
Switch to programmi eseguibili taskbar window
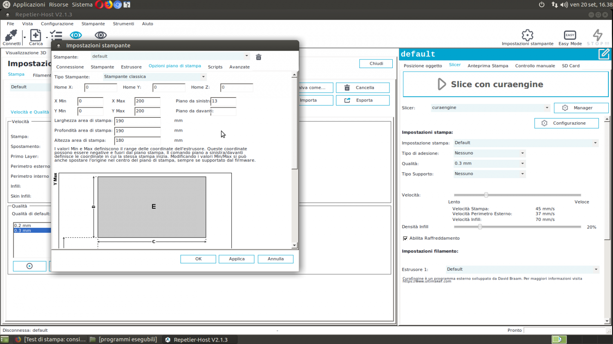point(123,340)
